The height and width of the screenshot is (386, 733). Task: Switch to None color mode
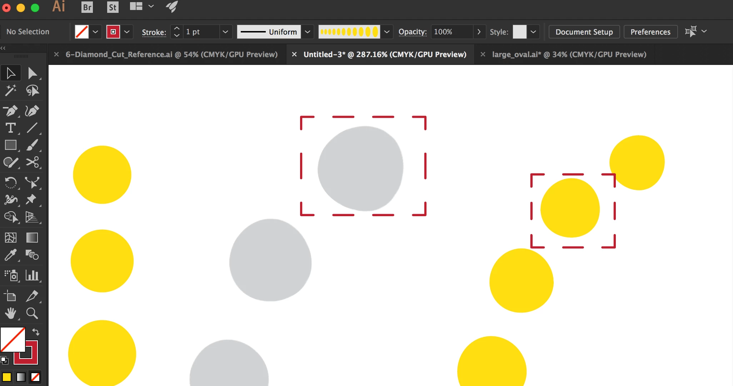pyautogui.click(x=35, y=377)
